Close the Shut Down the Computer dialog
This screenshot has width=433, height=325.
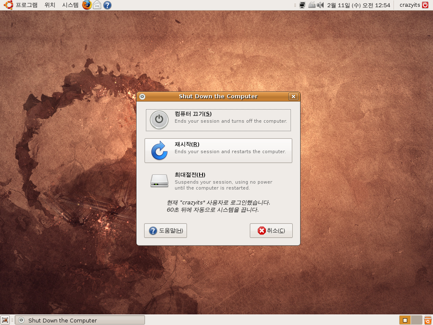293,96
